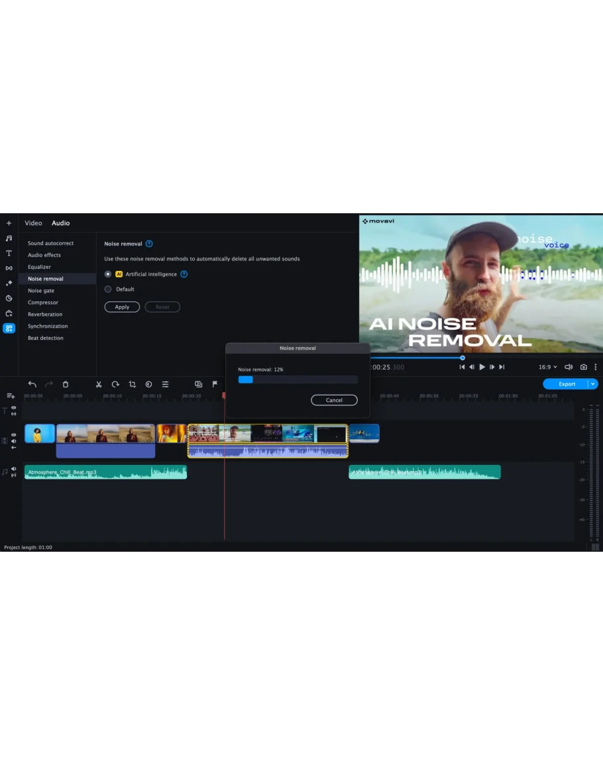Click the preview seek bar handle

(x=463, y=358)
